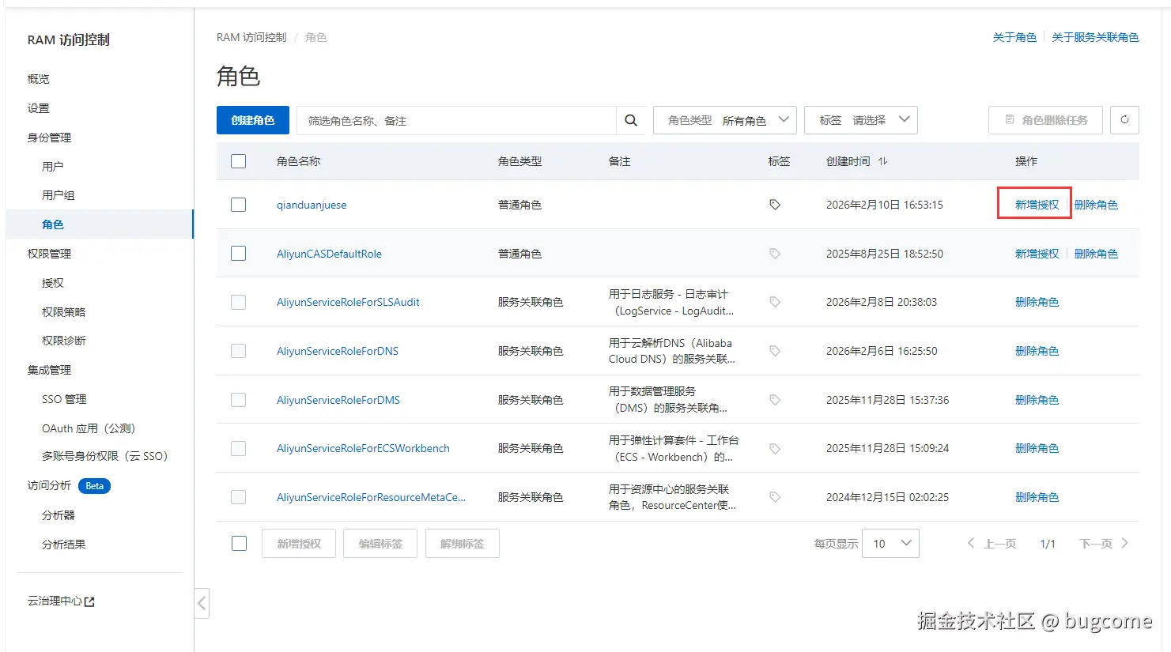Open SSO 管理 in the sidebar
The height and width of the screenshot is (652, 1171).
pyautogui.click(x=64, y=399)
